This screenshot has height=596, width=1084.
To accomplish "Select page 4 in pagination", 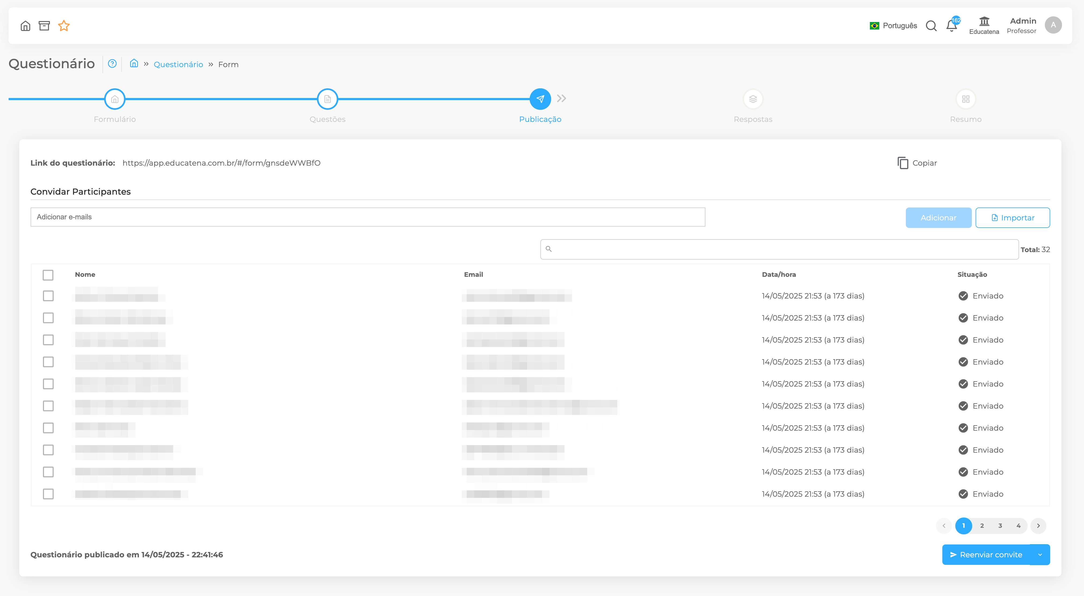I will 1018,526.
